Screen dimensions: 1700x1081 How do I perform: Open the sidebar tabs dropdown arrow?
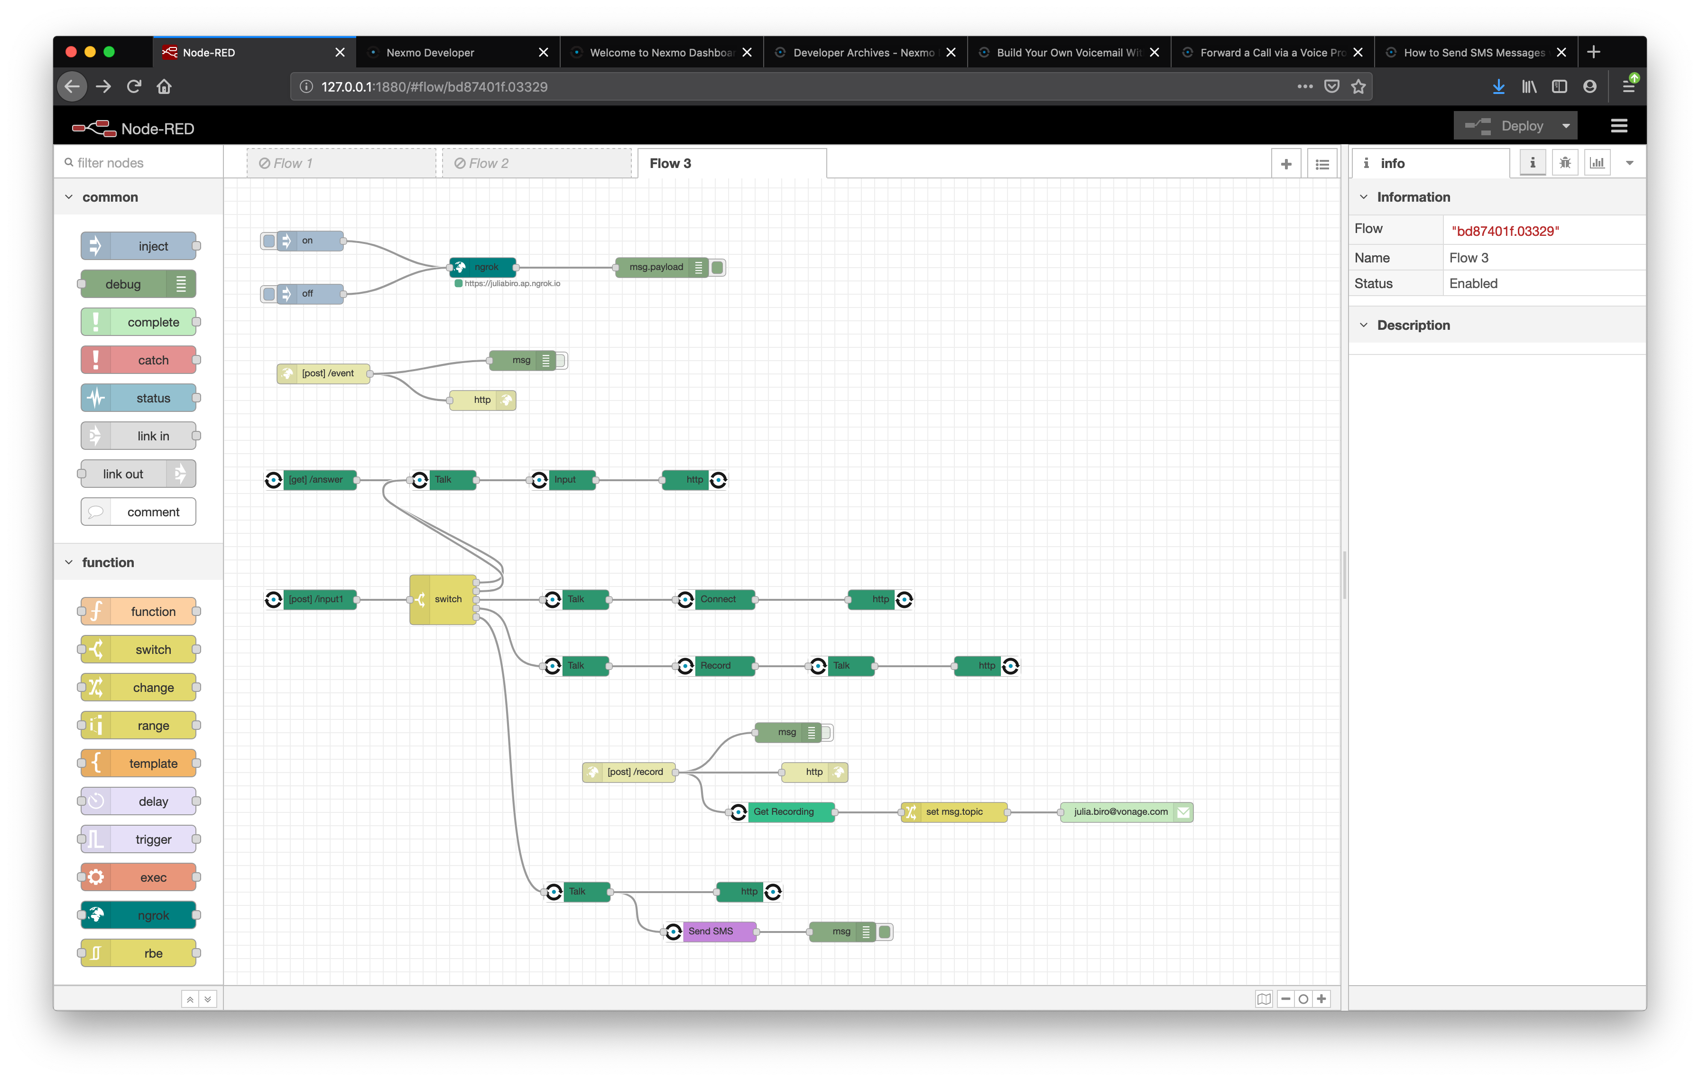pos(1629,163)
